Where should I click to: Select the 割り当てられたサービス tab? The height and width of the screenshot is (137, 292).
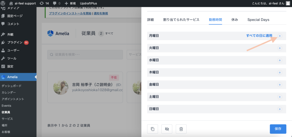click(x=181, y=20)
